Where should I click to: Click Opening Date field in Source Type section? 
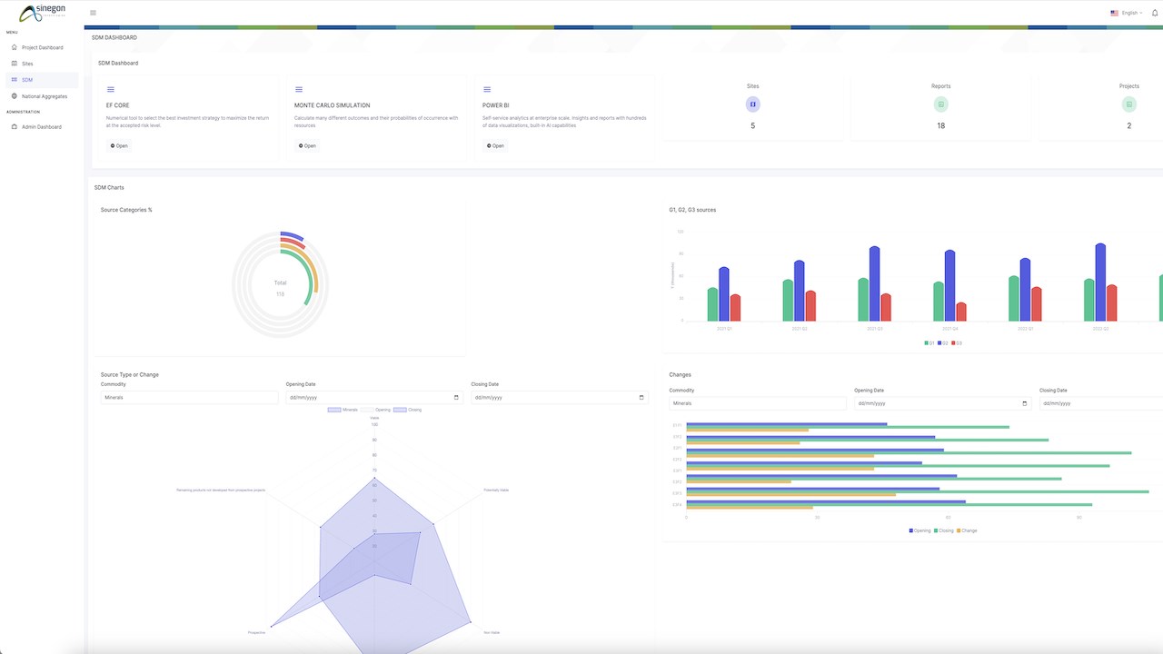pos(374,398)
